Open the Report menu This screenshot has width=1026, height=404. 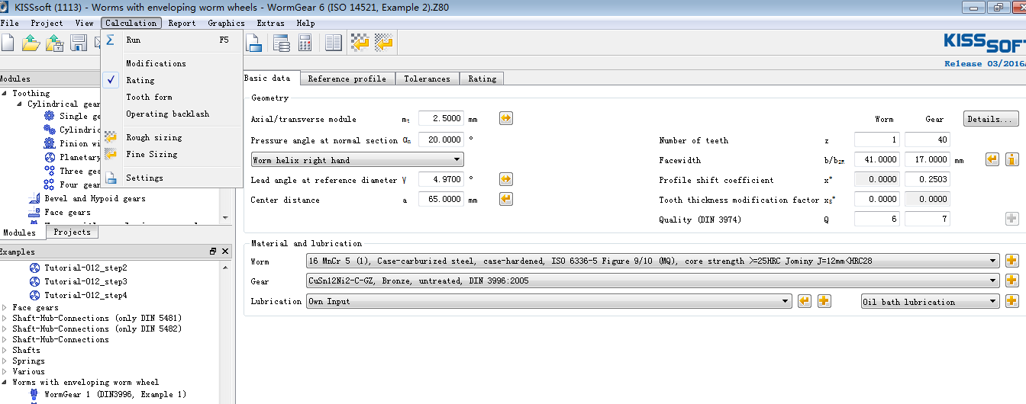(x=182, y=23)
